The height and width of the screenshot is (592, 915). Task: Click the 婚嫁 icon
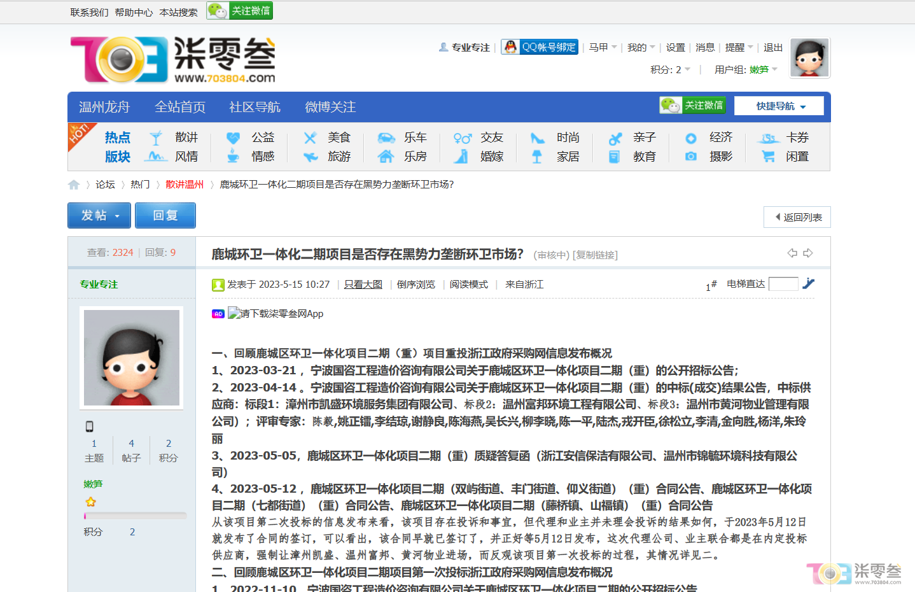[x=463, y=157]
